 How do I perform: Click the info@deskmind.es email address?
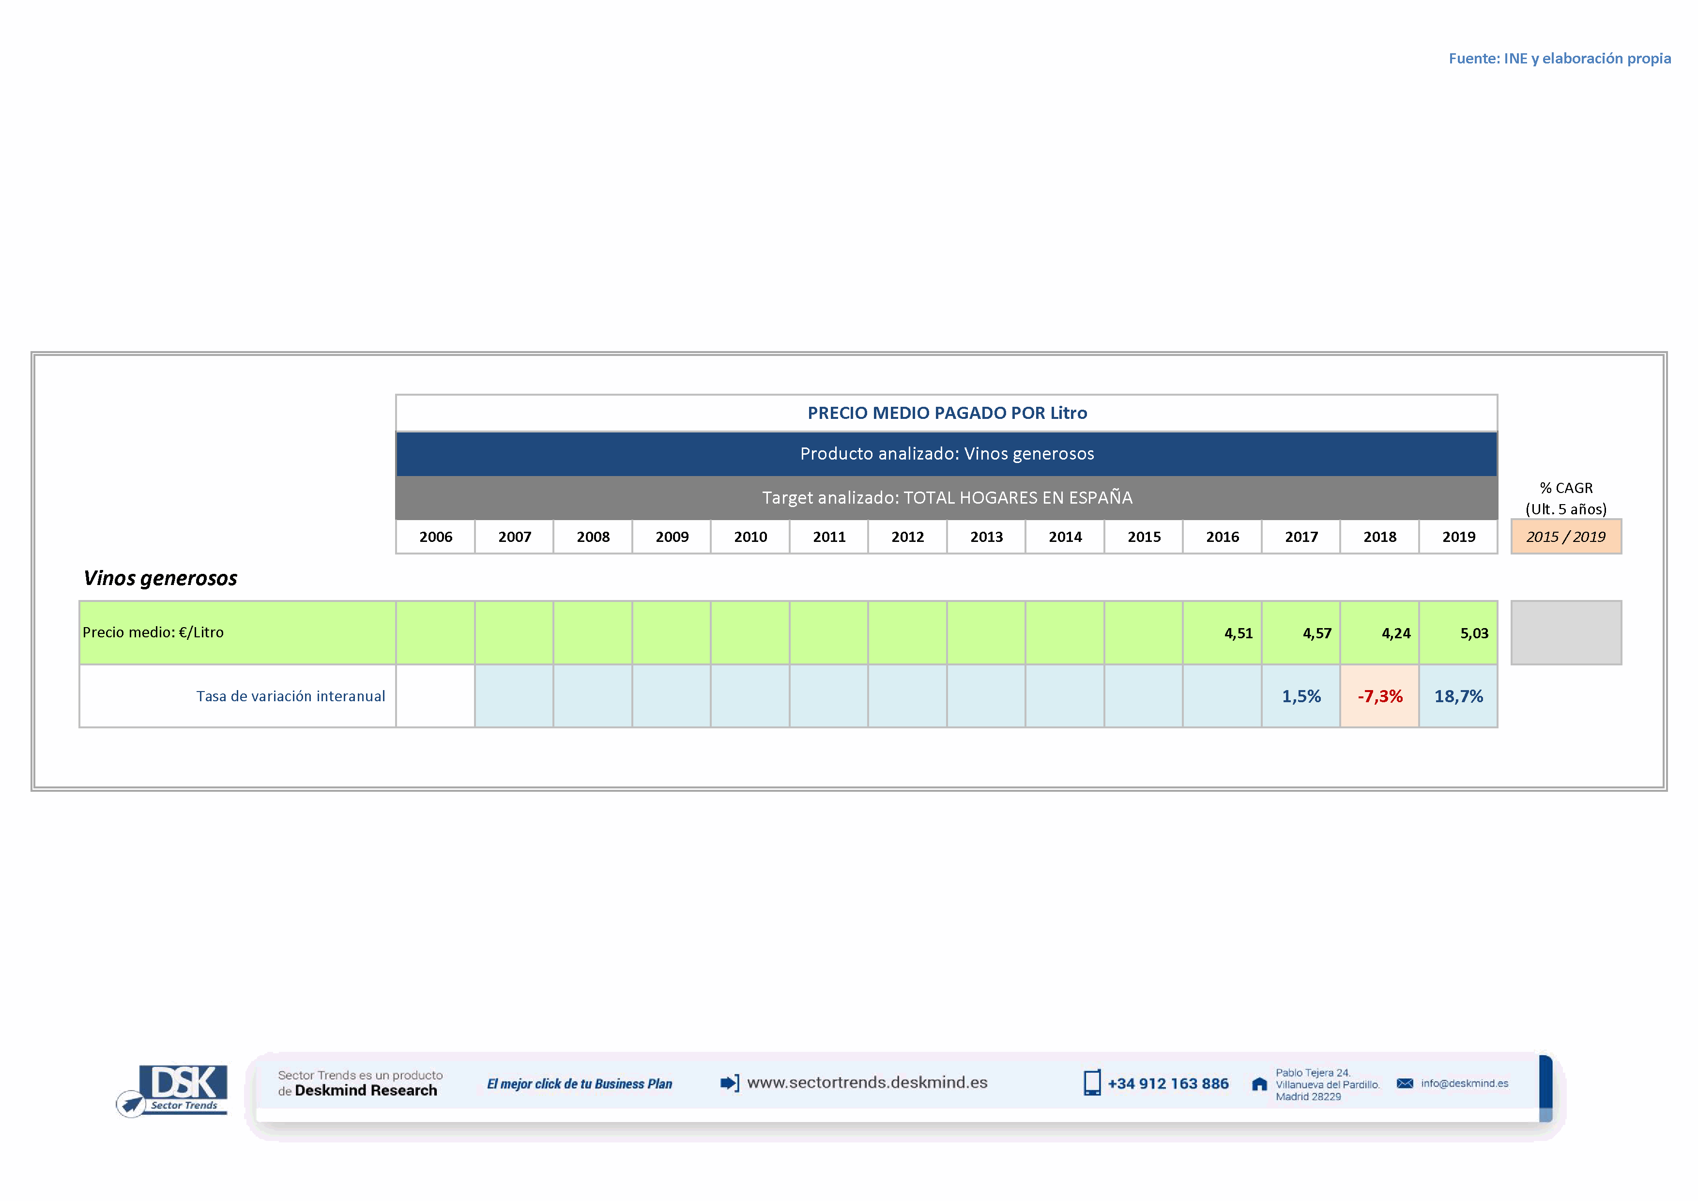coord(1464,1083)
